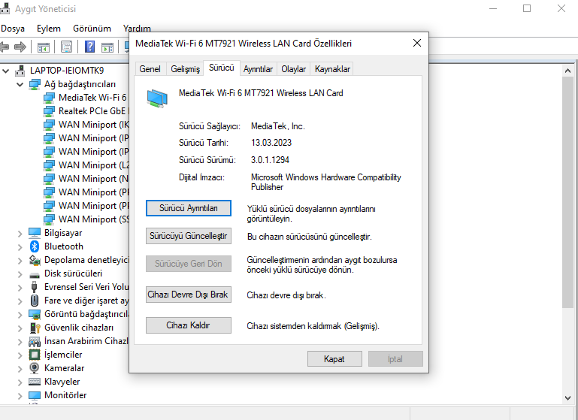Click the vertical scrollbar thumb in Device Manager
Viewport: 578px width, 420px height.
[567, 192]
